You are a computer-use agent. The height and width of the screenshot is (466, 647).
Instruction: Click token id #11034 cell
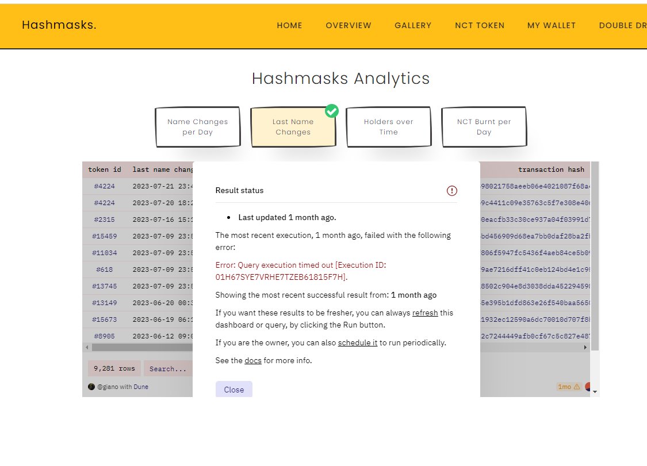105,253
